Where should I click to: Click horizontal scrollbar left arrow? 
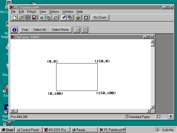coord(12,111)
